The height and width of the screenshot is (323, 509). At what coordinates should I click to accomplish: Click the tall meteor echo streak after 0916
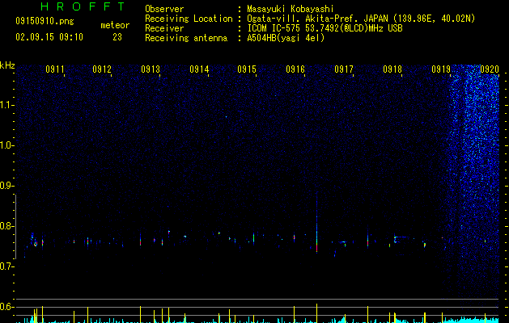(x=317, y=224)
